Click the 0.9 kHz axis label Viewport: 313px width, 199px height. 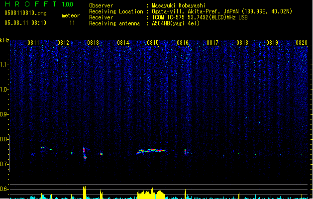(4, 114)
